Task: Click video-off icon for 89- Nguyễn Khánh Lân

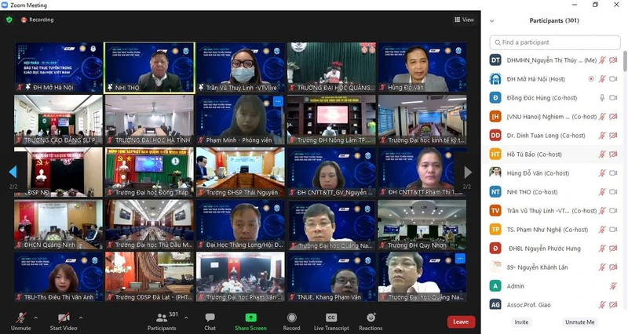Action: pos(613,267)
